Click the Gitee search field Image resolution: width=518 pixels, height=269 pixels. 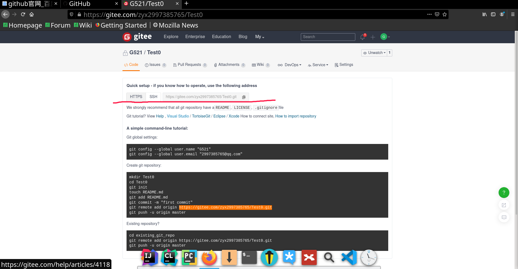click(328, 37)
